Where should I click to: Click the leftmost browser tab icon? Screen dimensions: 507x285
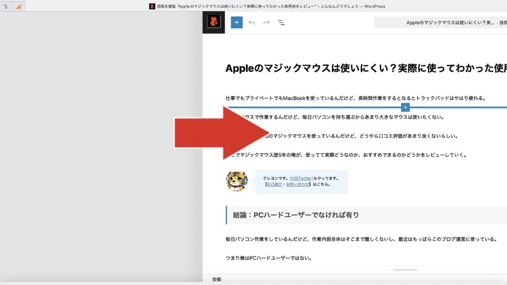point(6,6)
